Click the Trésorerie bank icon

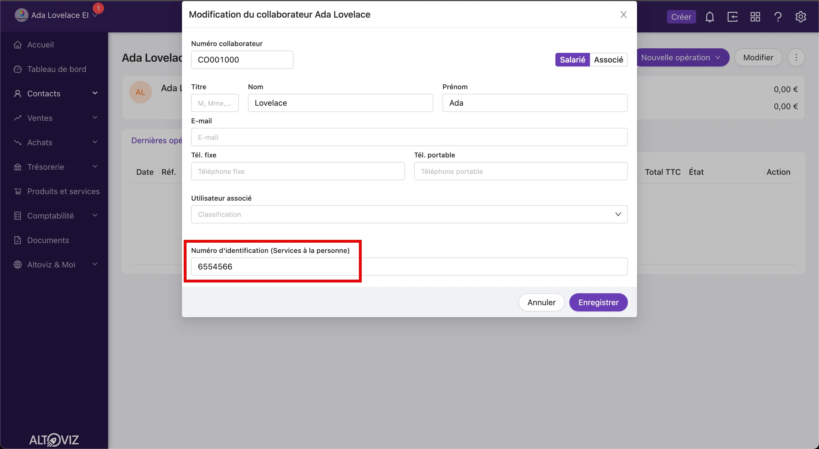18,167
